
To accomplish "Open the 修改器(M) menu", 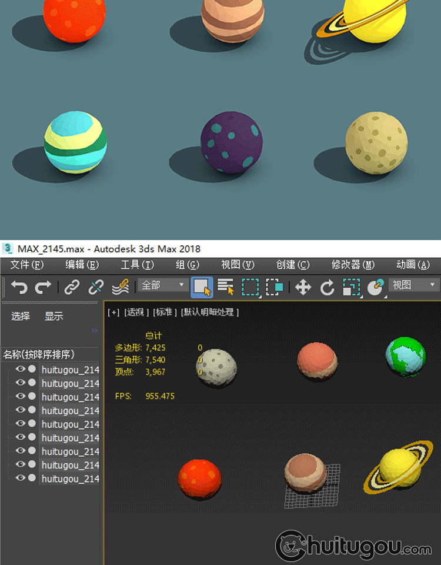I will coord(353,265).
